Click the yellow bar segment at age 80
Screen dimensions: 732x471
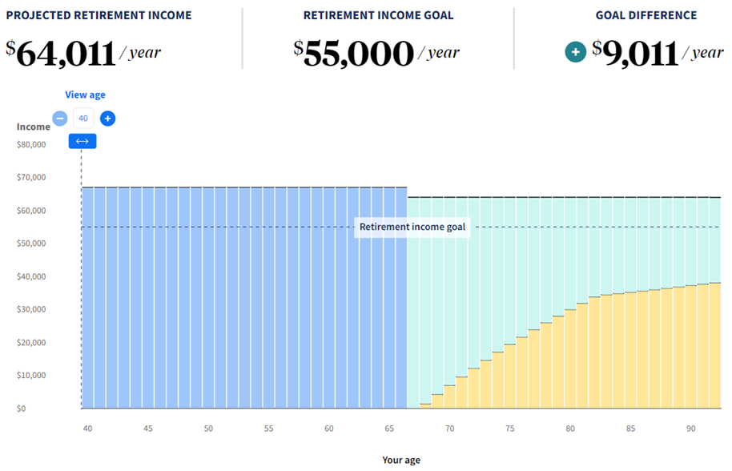[x=570, y=360]
